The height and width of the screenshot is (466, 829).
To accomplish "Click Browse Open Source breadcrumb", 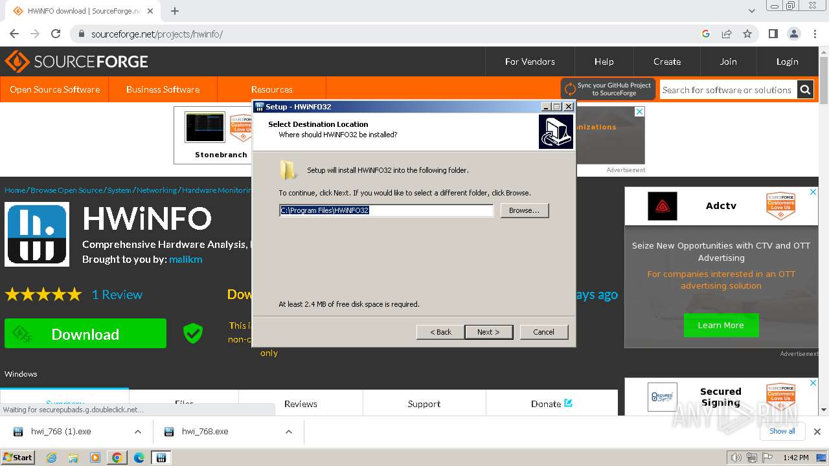I will [x=66, y=190].
